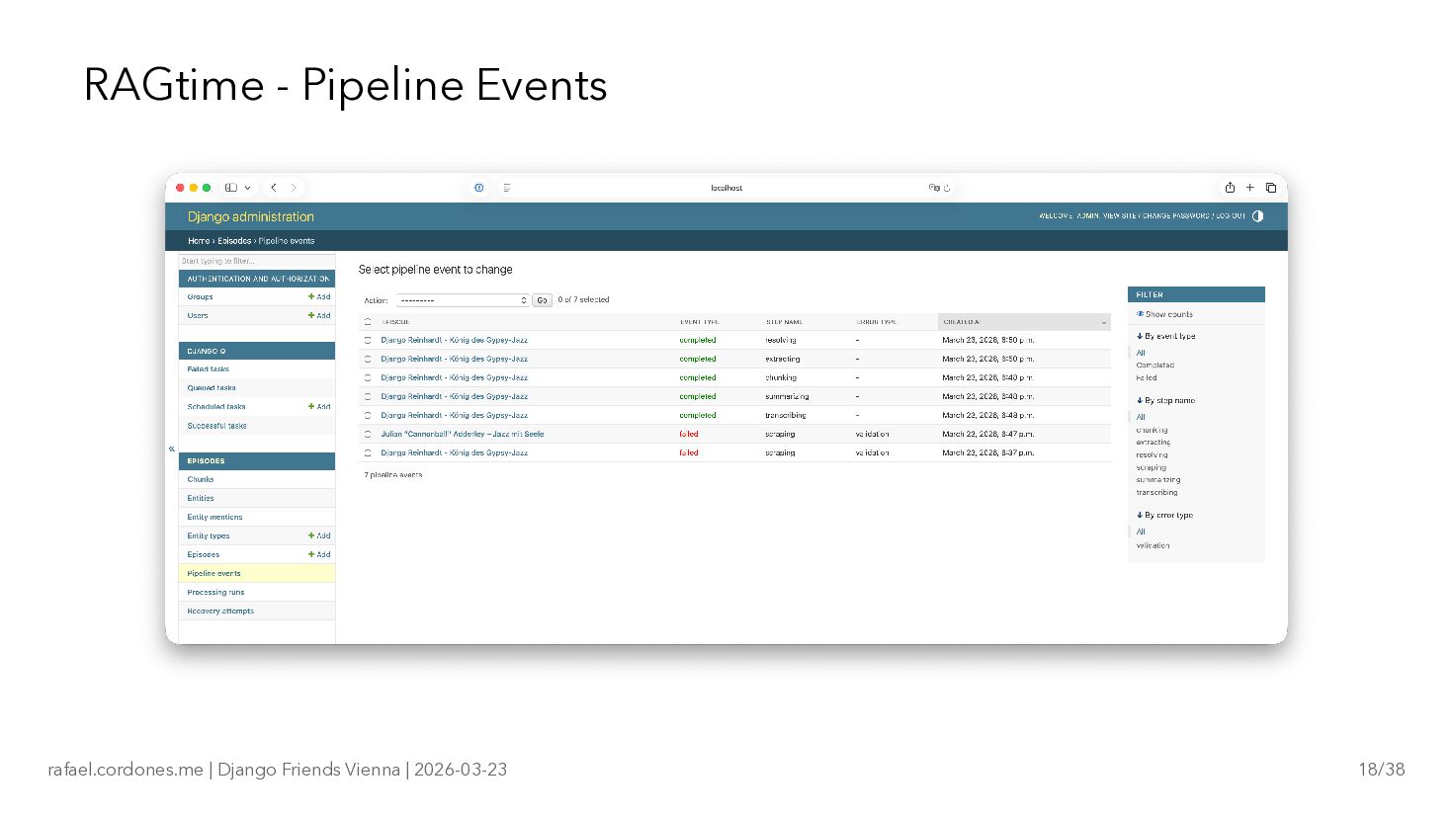Click the Add icon next to Groups
The height and width of the screenshot is (818, 1453).
coord(319,296)
